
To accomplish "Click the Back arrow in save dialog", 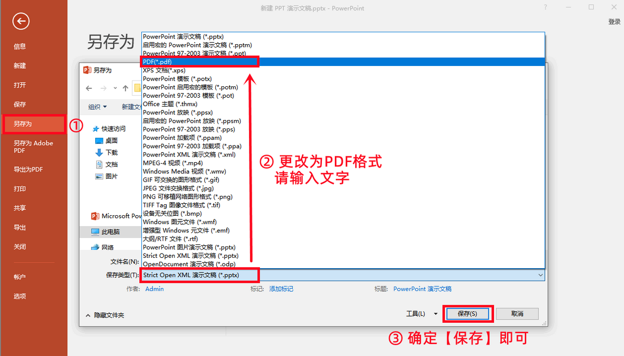I will [x=89, y=88].
